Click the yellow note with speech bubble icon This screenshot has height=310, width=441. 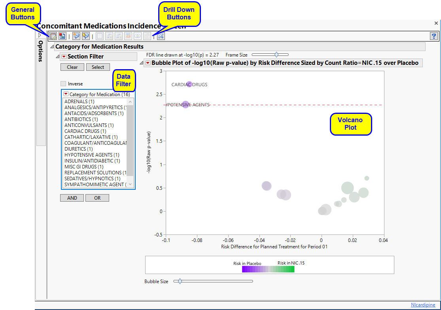pos(85,36)
